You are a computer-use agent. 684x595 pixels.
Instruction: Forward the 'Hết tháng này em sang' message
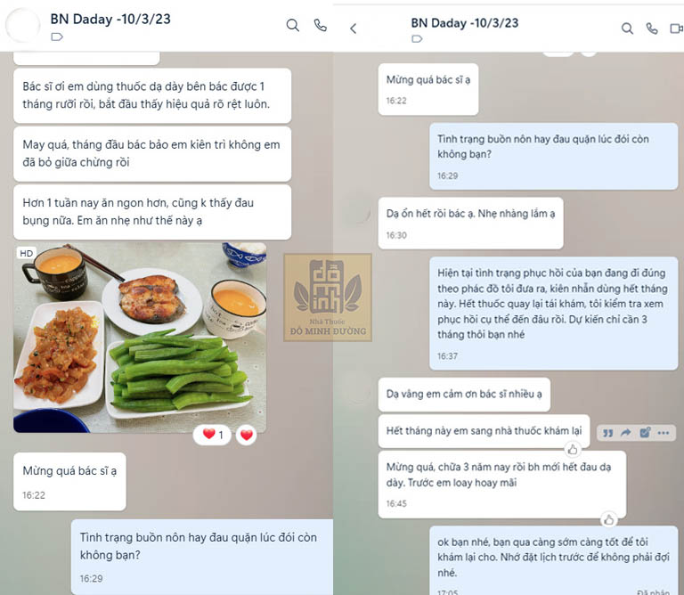point(626,433)
